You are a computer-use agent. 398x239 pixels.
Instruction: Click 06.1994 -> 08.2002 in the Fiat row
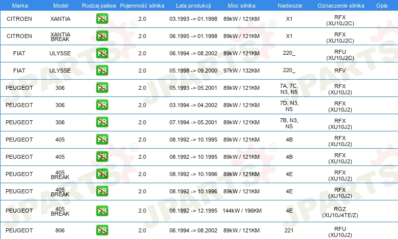tap(193, 53)
